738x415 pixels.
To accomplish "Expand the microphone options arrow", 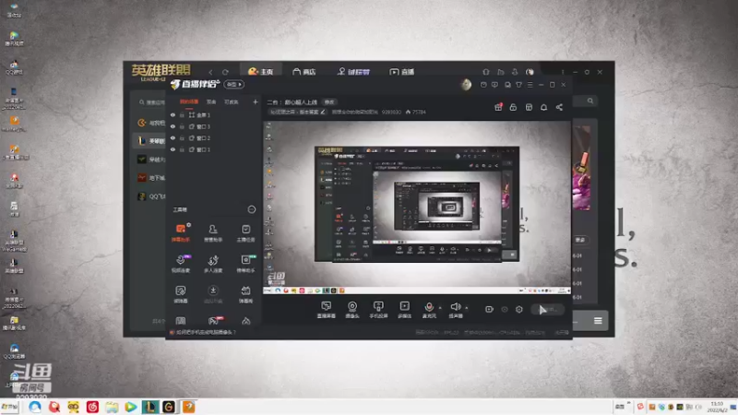I will [440, 308].
